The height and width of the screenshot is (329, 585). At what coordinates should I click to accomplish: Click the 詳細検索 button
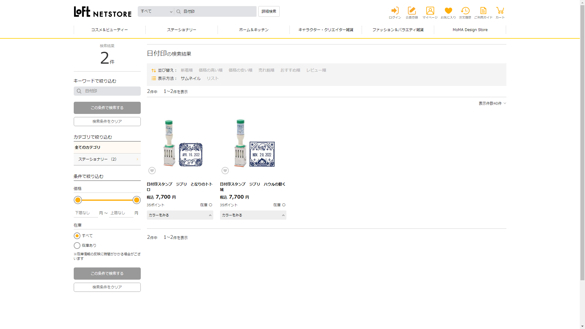[269, 12]
